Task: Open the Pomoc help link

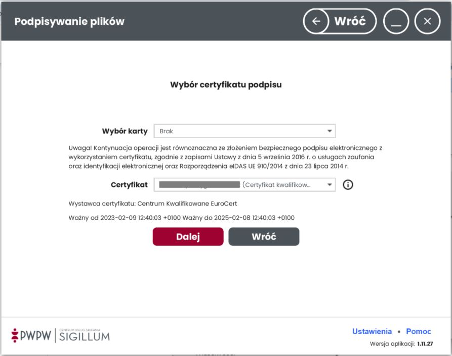Action: pos(419,331)
